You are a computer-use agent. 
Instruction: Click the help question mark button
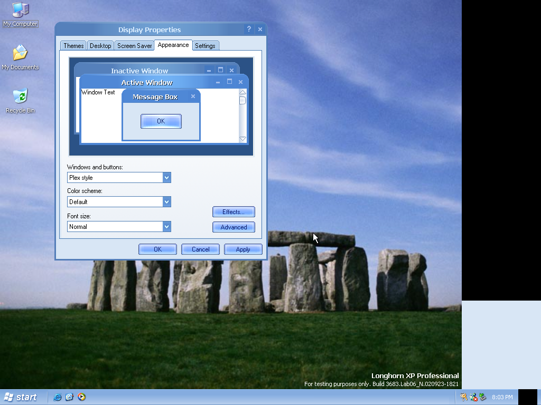[x=249, y=30]
